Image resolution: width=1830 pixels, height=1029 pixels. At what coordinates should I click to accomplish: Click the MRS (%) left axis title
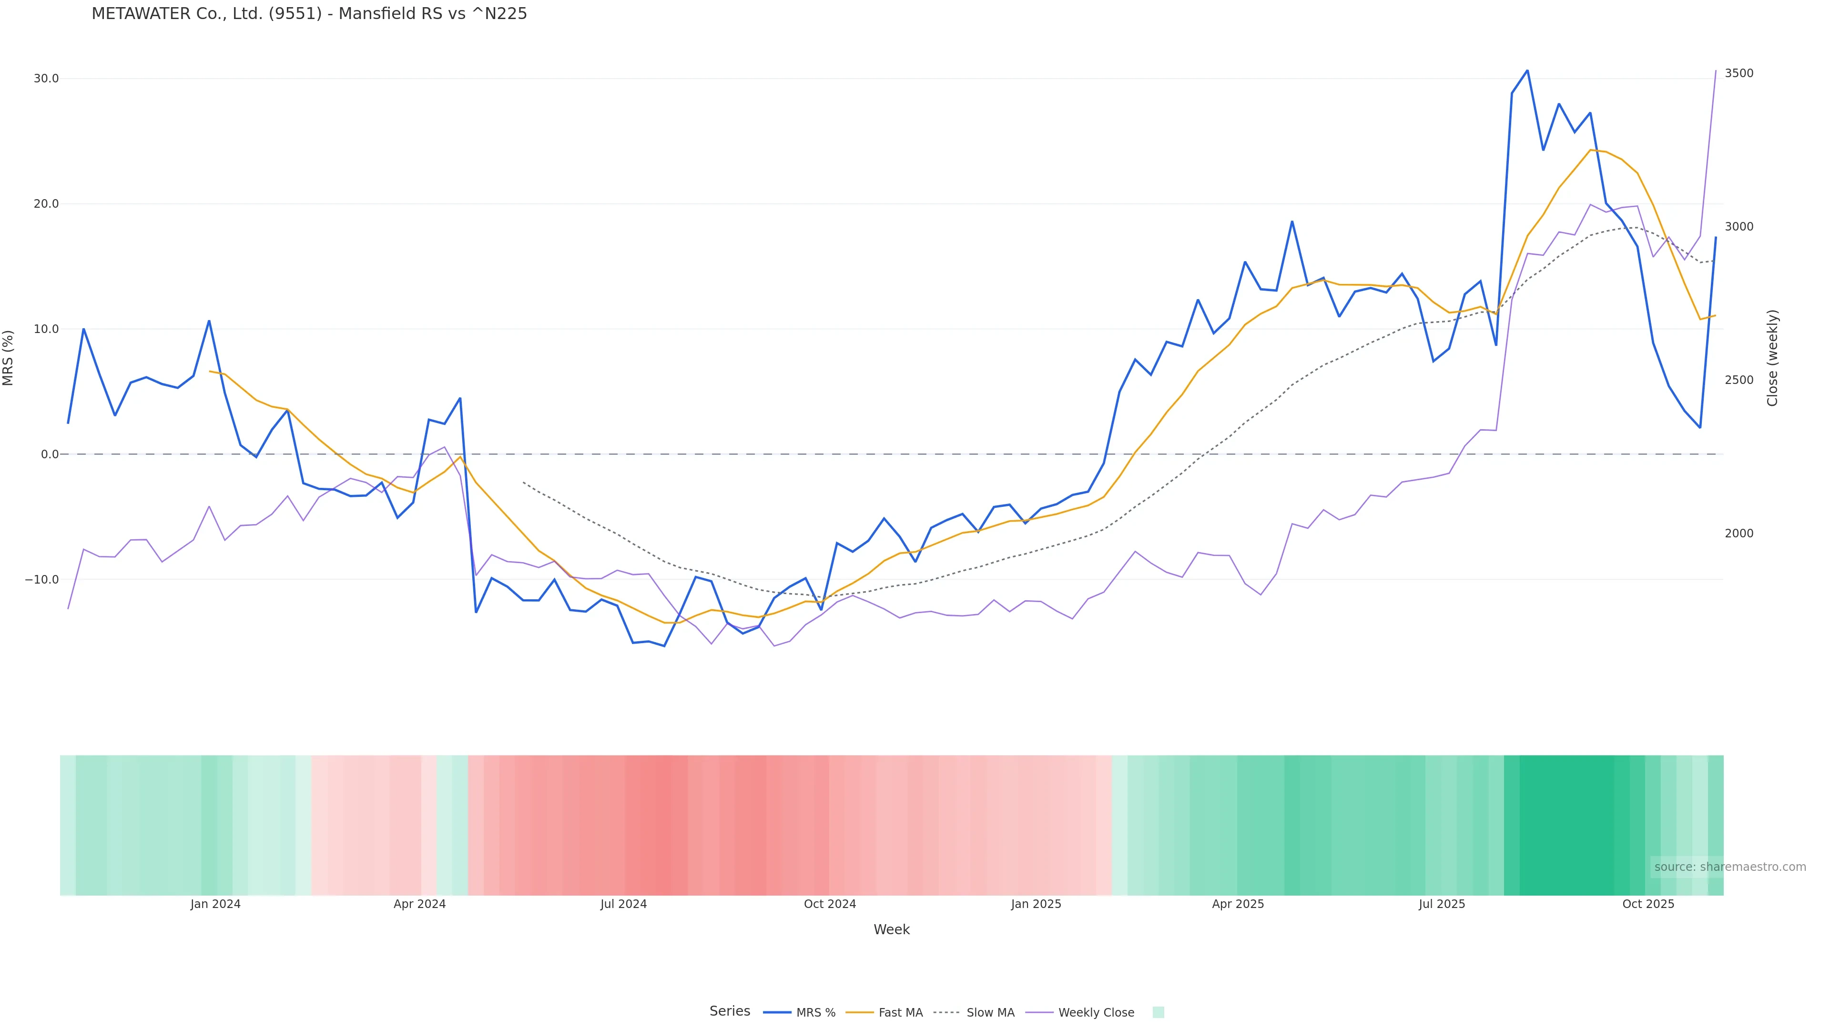[9, 358]
